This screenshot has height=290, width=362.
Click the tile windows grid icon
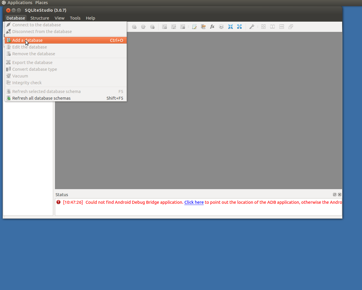pyautogui.click(x=264, y=27)
